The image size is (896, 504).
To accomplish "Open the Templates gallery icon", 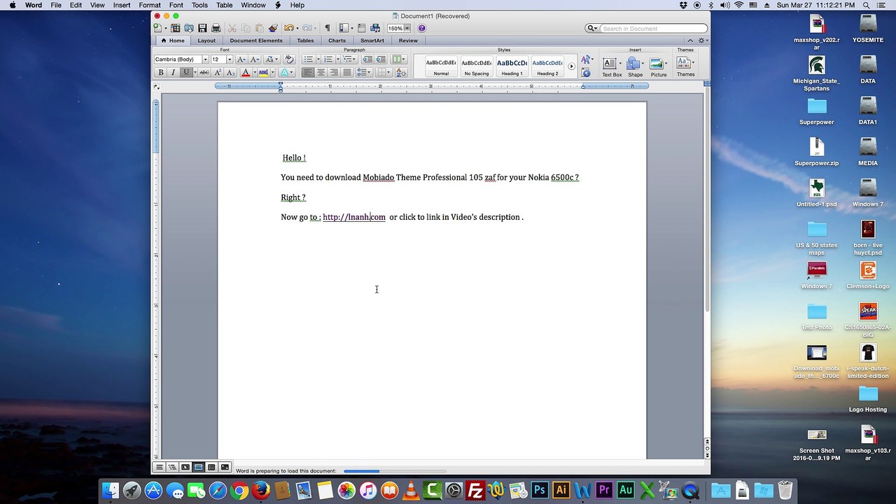I will 176,28.
